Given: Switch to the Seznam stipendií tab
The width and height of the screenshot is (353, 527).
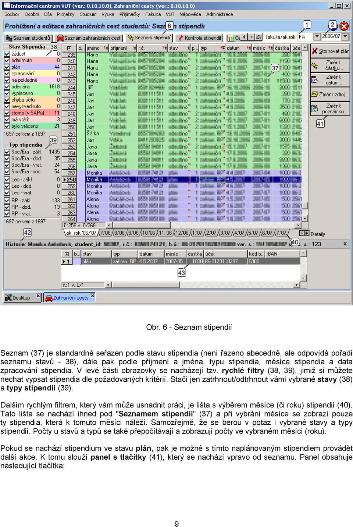Looking at the screenshot, I should (150, 38).
